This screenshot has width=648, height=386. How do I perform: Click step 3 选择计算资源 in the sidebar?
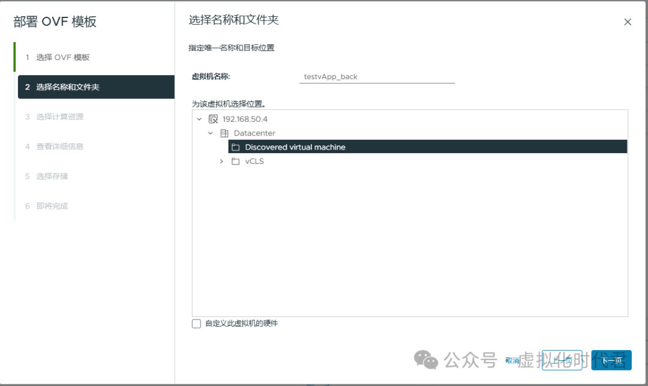(x=60, y=116)
